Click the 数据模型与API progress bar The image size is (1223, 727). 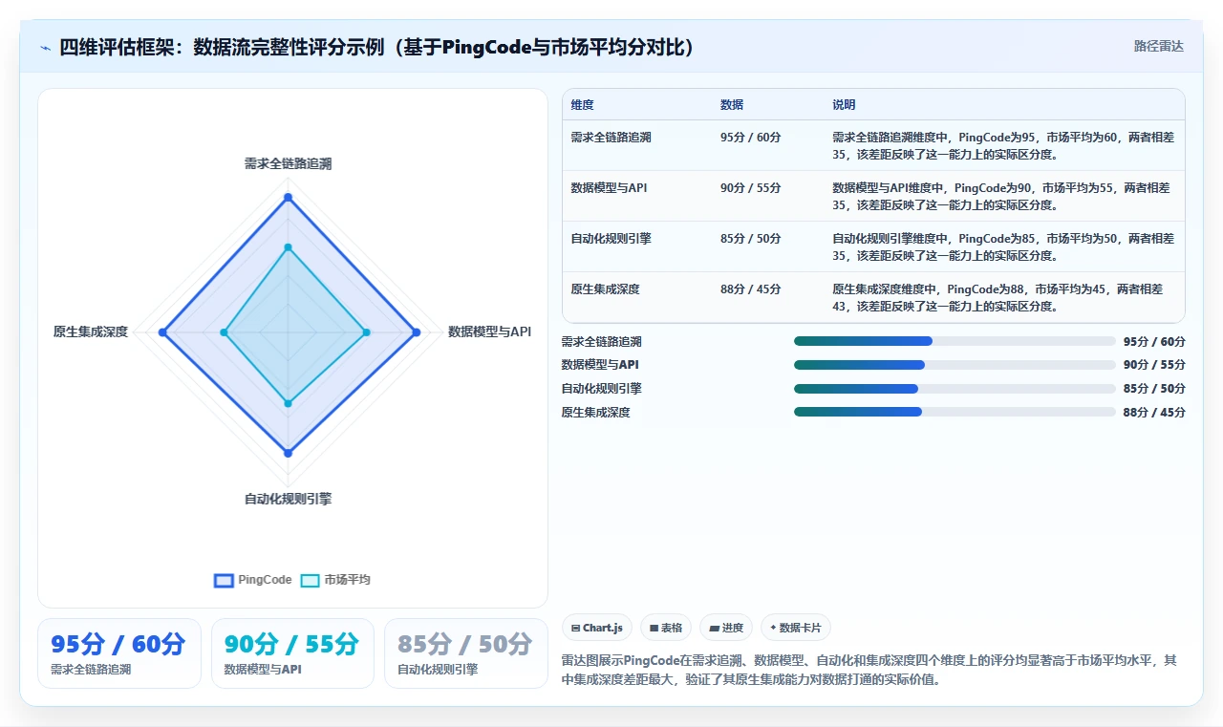[x=955, y=365]
